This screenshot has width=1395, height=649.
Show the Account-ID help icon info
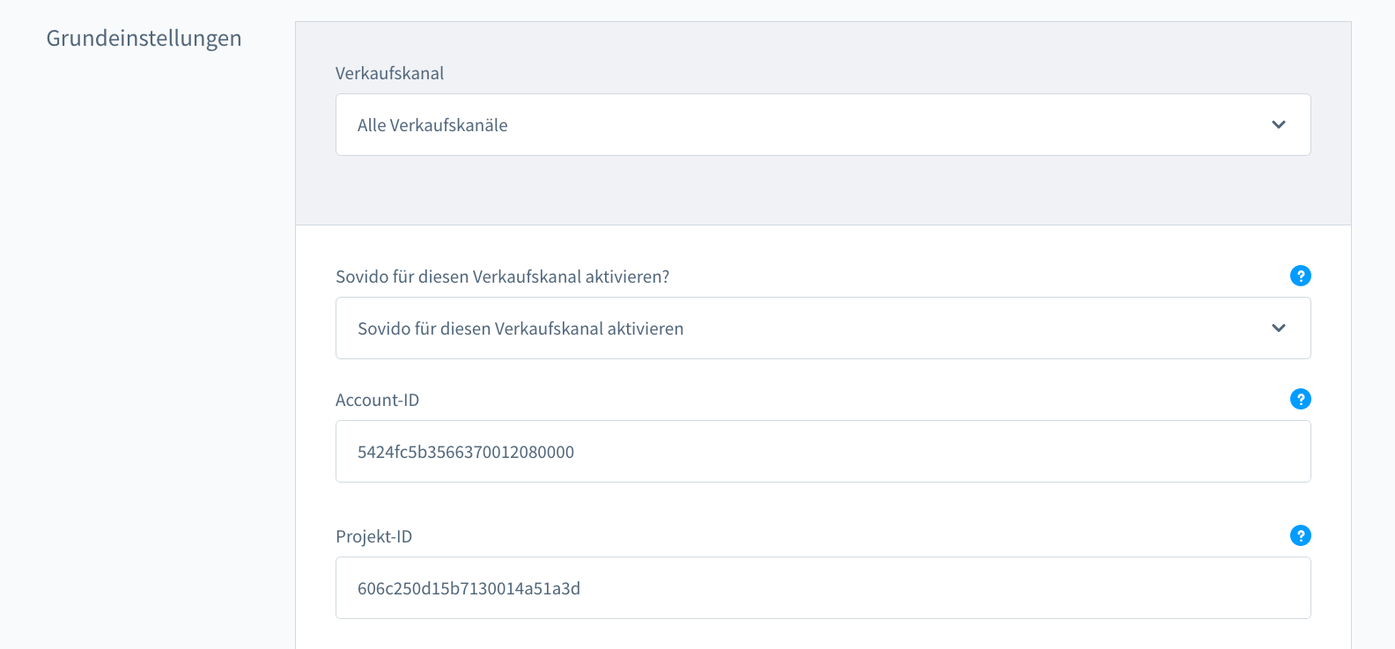[x=1300, y=399]
